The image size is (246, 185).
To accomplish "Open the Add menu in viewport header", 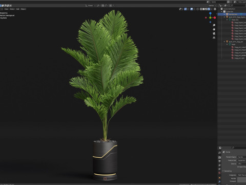I will pyautogui.click(x=17, y=9).
